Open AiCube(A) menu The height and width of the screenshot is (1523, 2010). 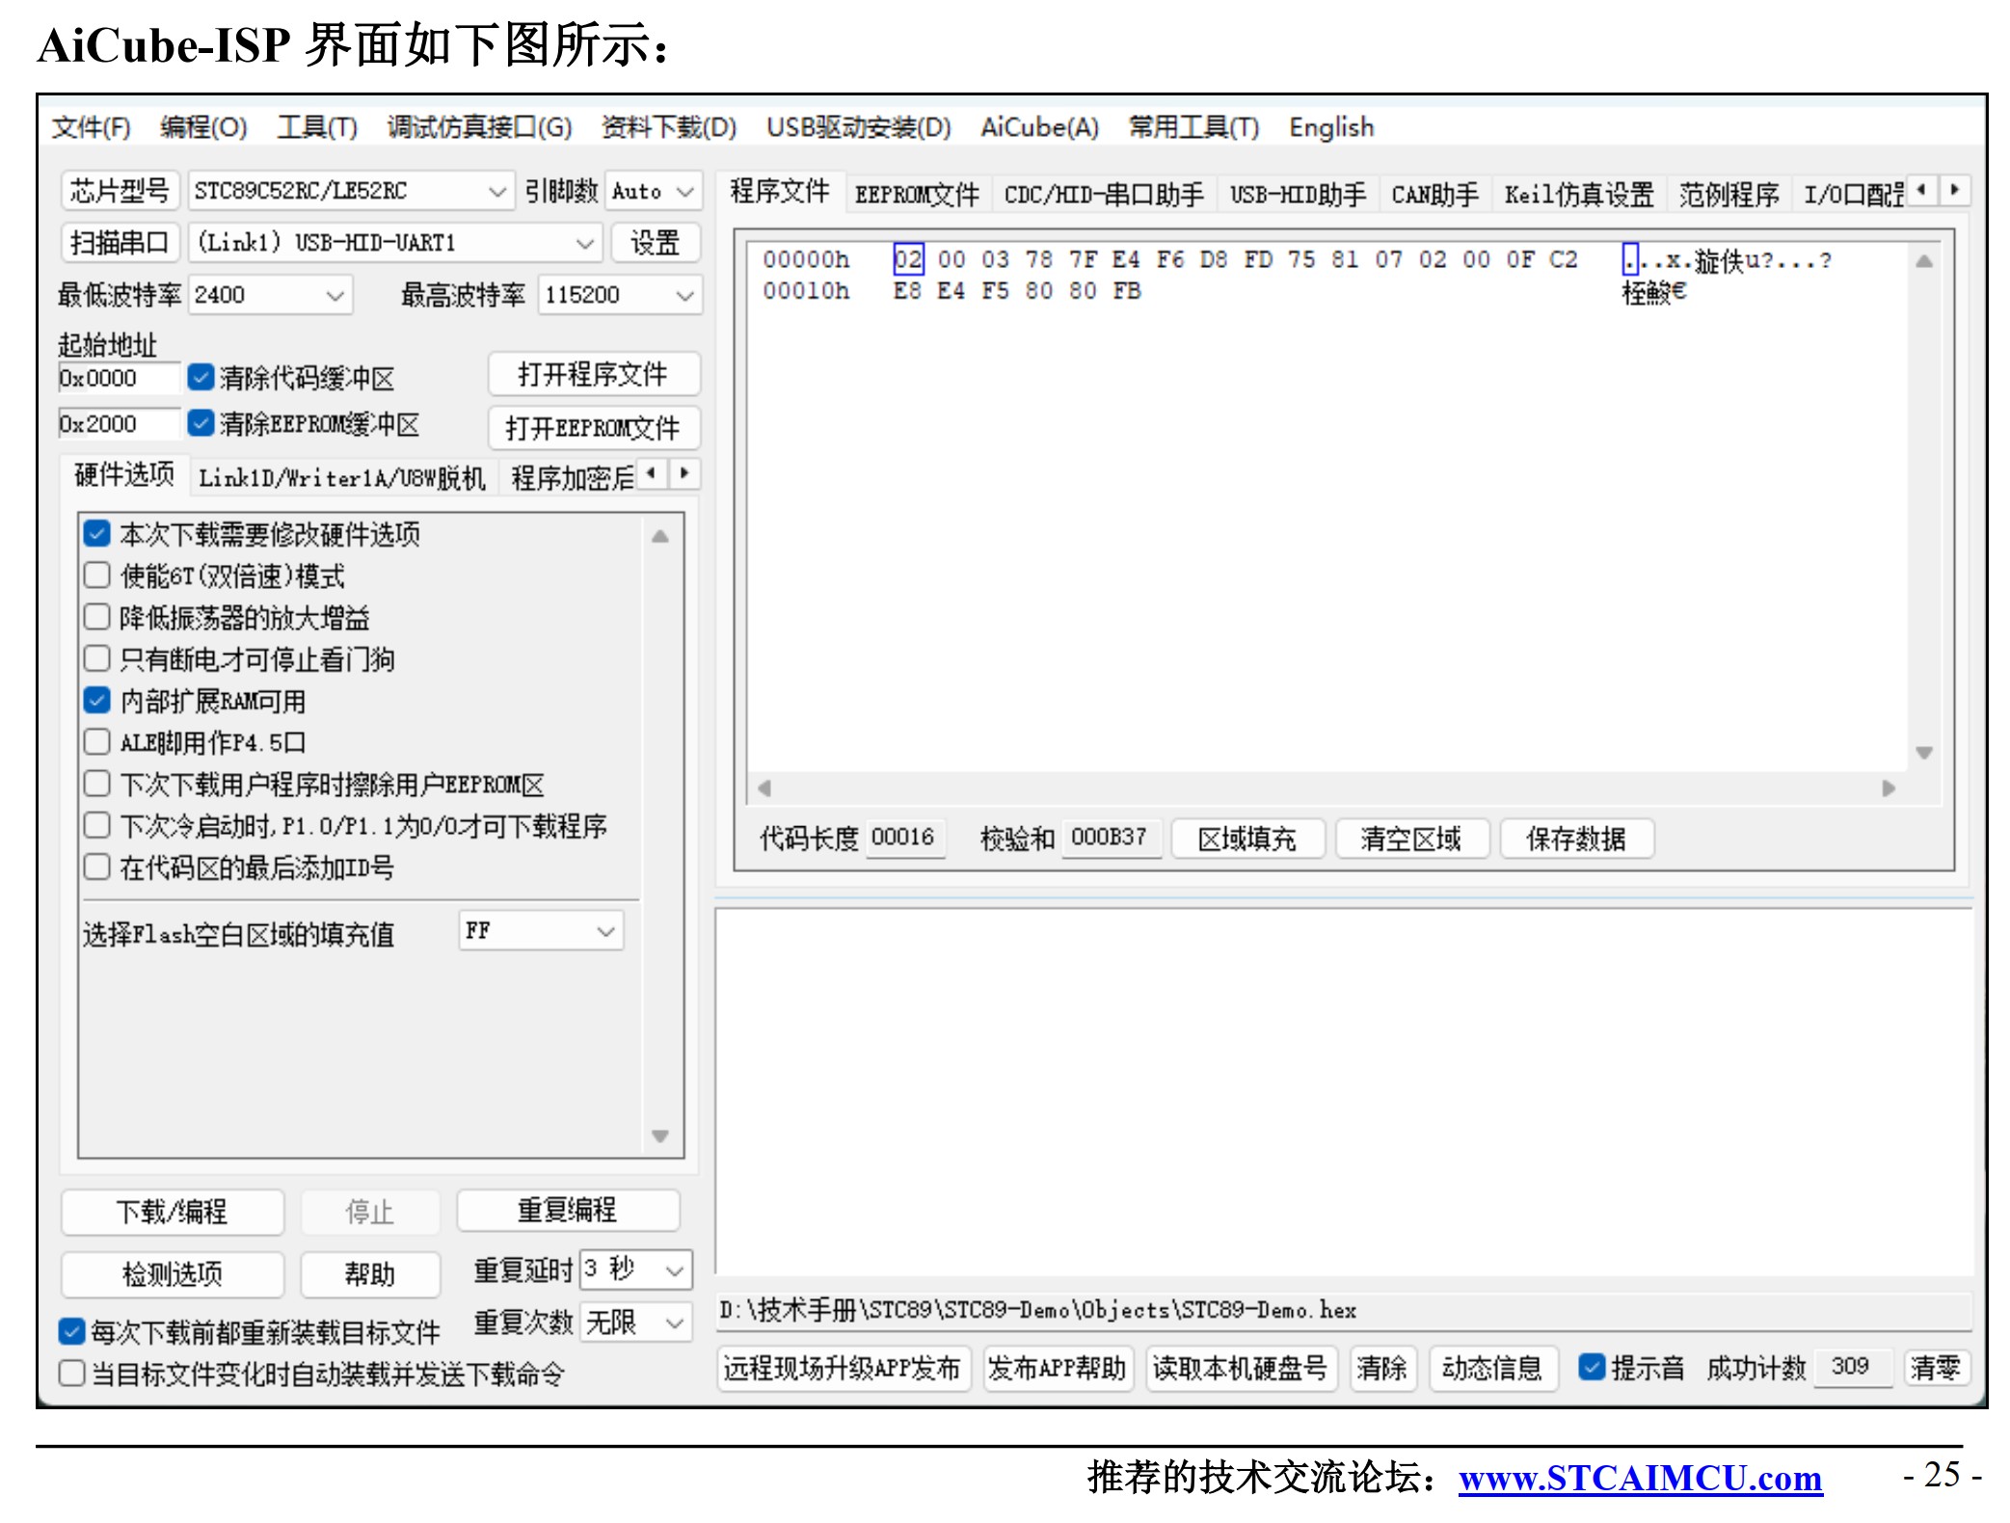[x=1040, y=127]
